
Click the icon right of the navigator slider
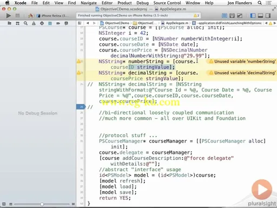(x=73, y=204)
